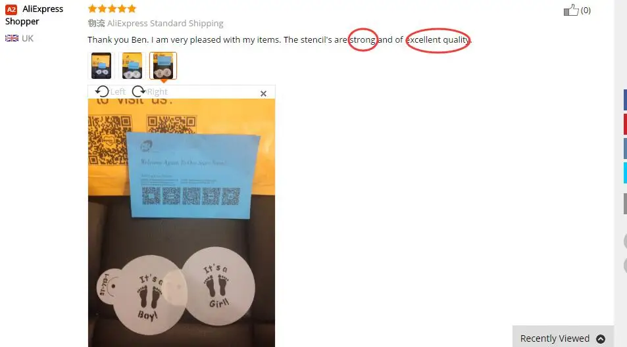
Task: Click the thumbs-up helpful icon
Action: (570, 10)
